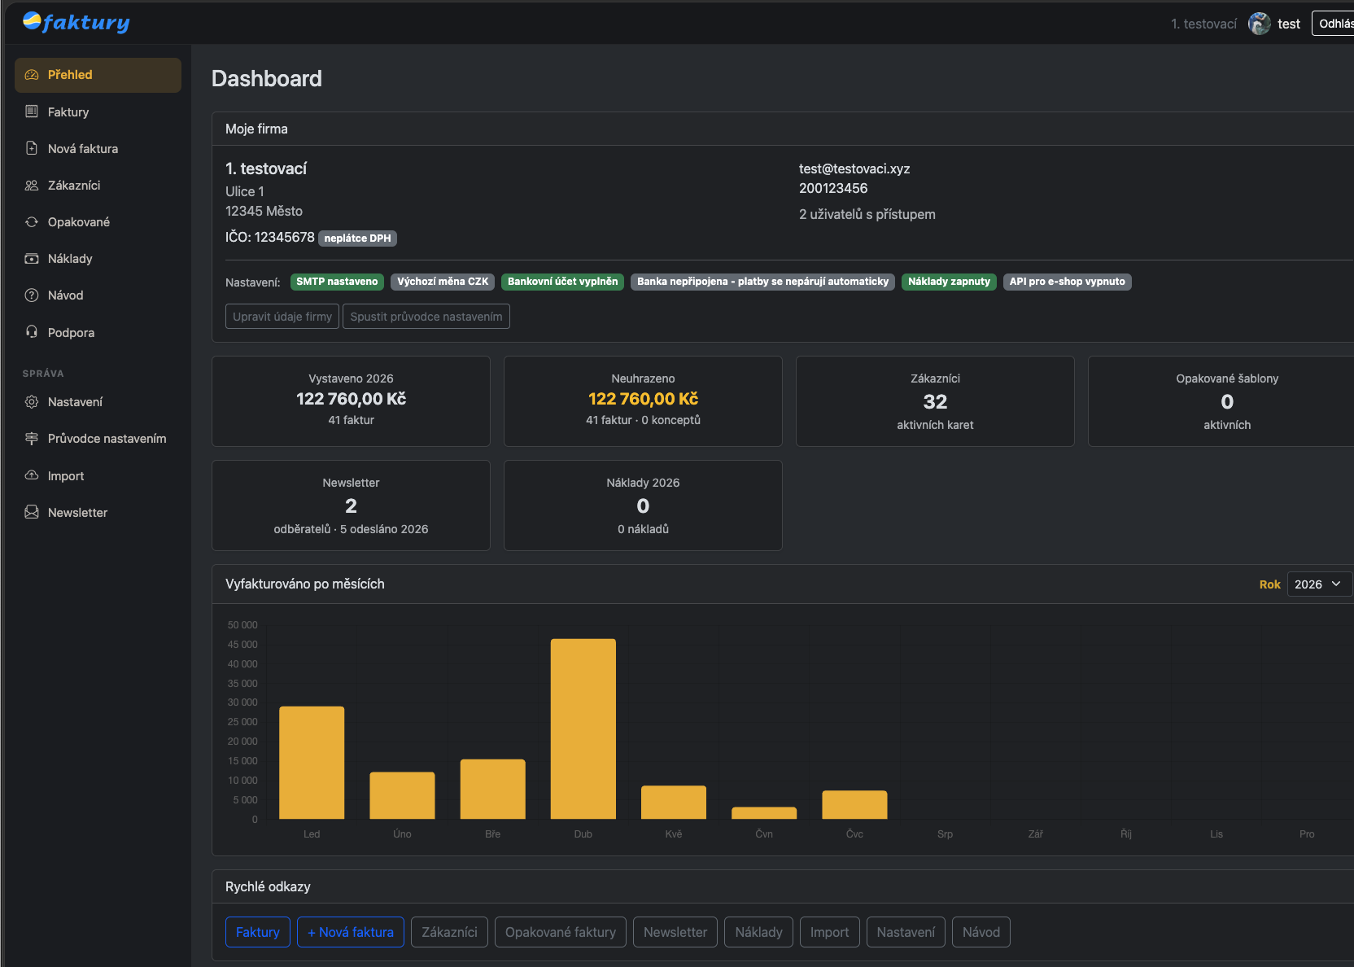
Task: Click the blue Faktury quick link
Action: [258, 932]
